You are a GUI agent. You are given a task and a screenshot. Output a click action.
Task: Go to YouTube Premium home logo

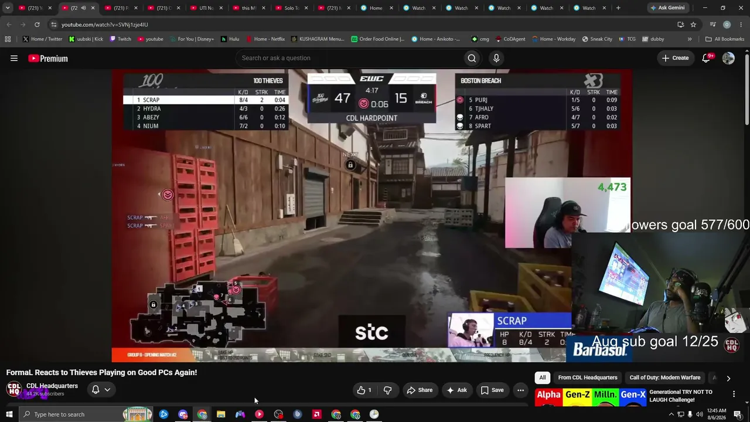48,58
